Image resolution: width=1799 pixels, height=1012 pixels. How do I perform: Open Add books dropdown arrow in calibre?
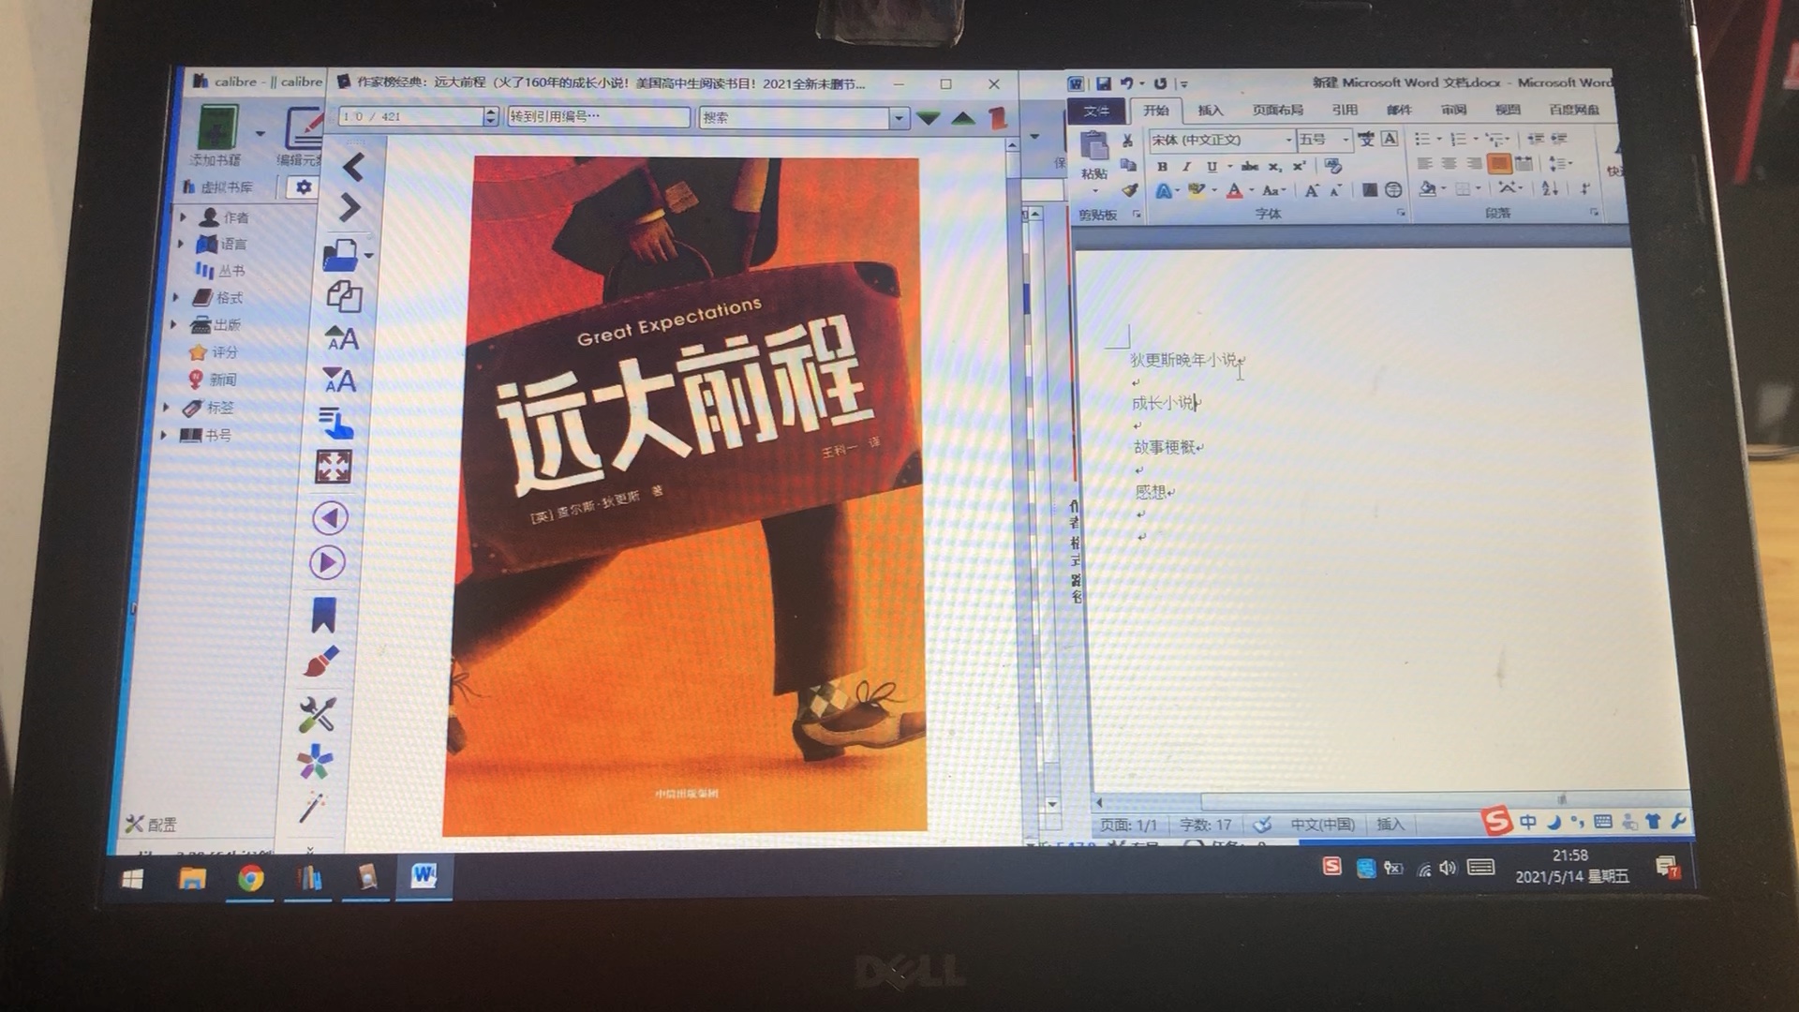point(260,133)
